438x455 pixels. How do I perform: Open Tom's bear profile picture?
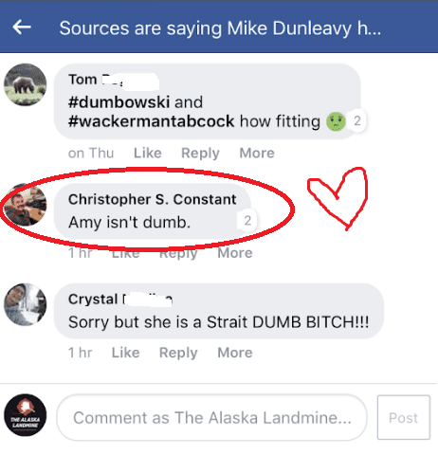tap(26, 84)
